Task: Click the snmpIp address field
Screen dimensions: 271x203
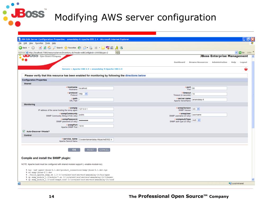Action: click(x=96, y=109)
